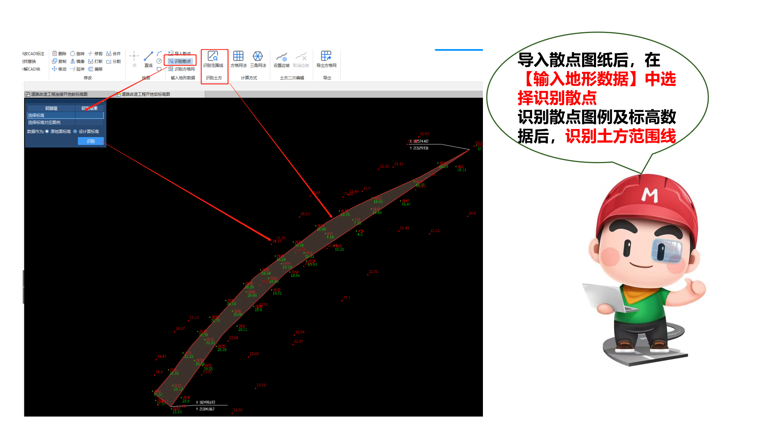
Task: Click the result cell beside 选择标高
Action: click(x=90, y=115)
